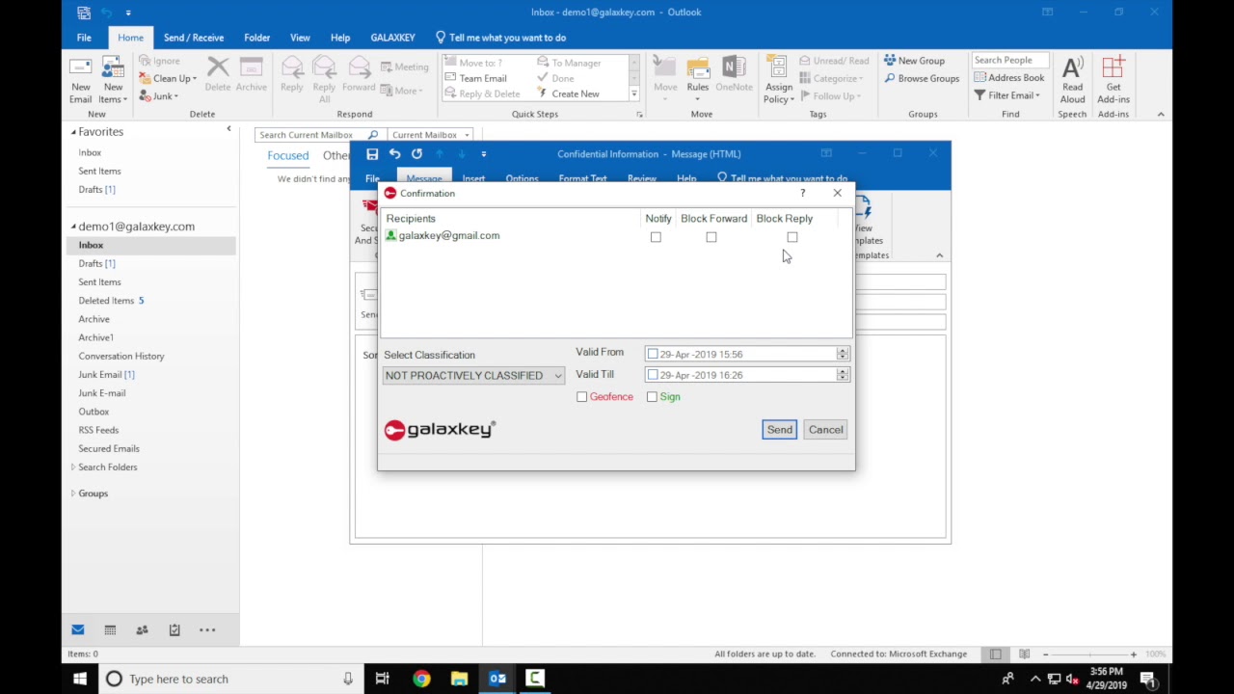1234x694 pixels.
Task: Adjust the Valid From time stepper
Action: pyautogui.click(x=843, y=354)
